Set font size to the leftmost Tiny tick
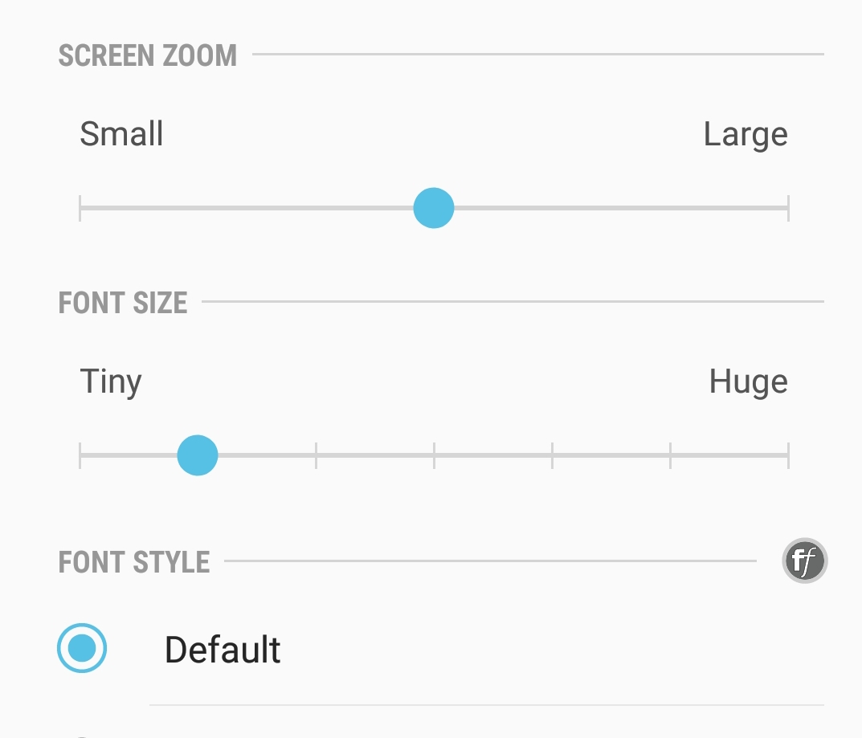Image resolution: width=862 pixels, height=738 pixels. (x=80, y=455)
